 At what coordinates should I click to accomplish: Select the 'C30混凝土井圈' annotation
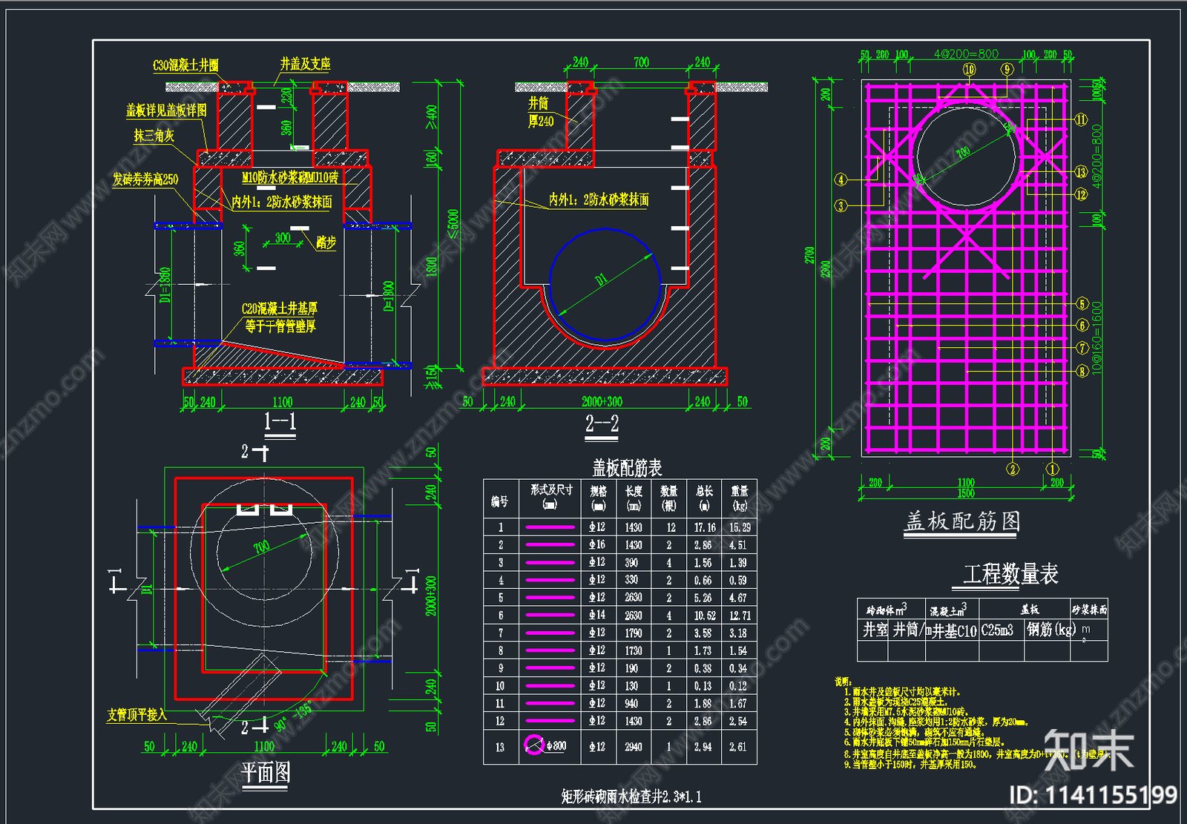[185, 65]
